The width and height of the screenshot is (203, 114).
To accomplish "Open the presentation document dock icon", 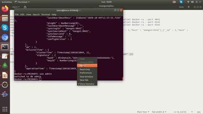I will click(x=5, y=75).
